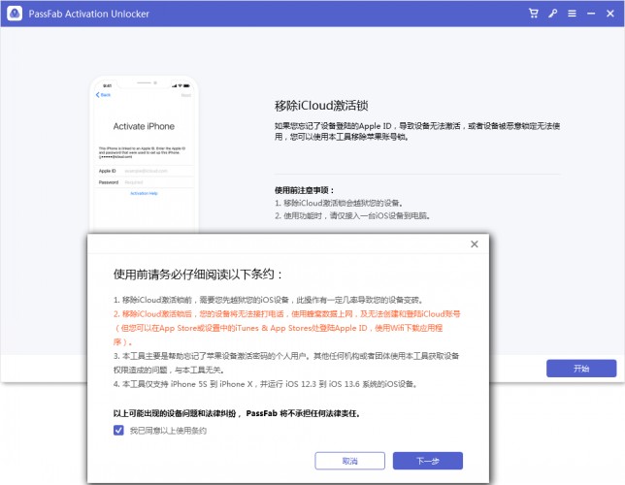Click the 取消 button
The height and width of the screenshot is (485, 625).
coord(349,461)
